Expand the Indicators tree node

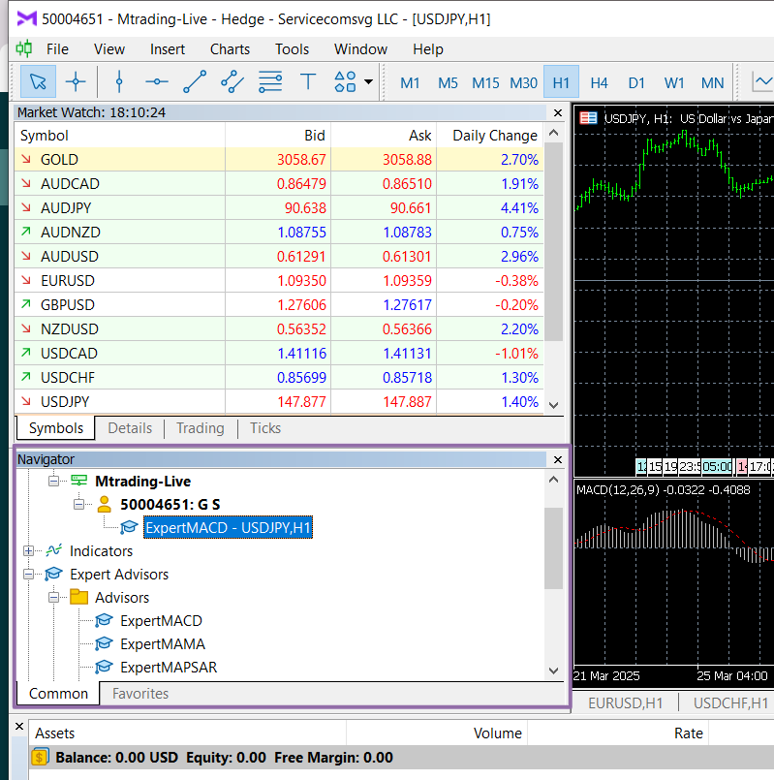pos(28,551)
